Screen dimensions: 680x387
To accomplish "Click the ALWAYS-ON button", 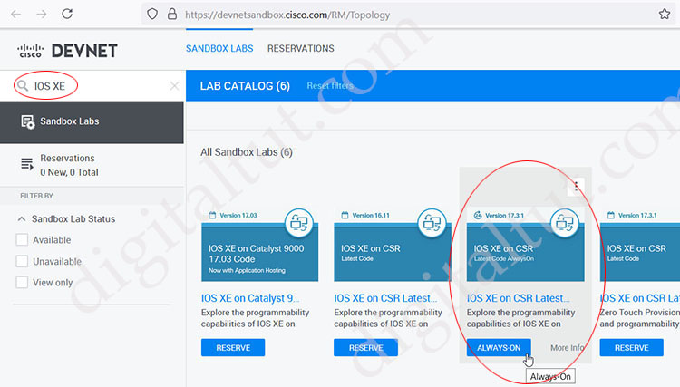I will tap(499, 347).
